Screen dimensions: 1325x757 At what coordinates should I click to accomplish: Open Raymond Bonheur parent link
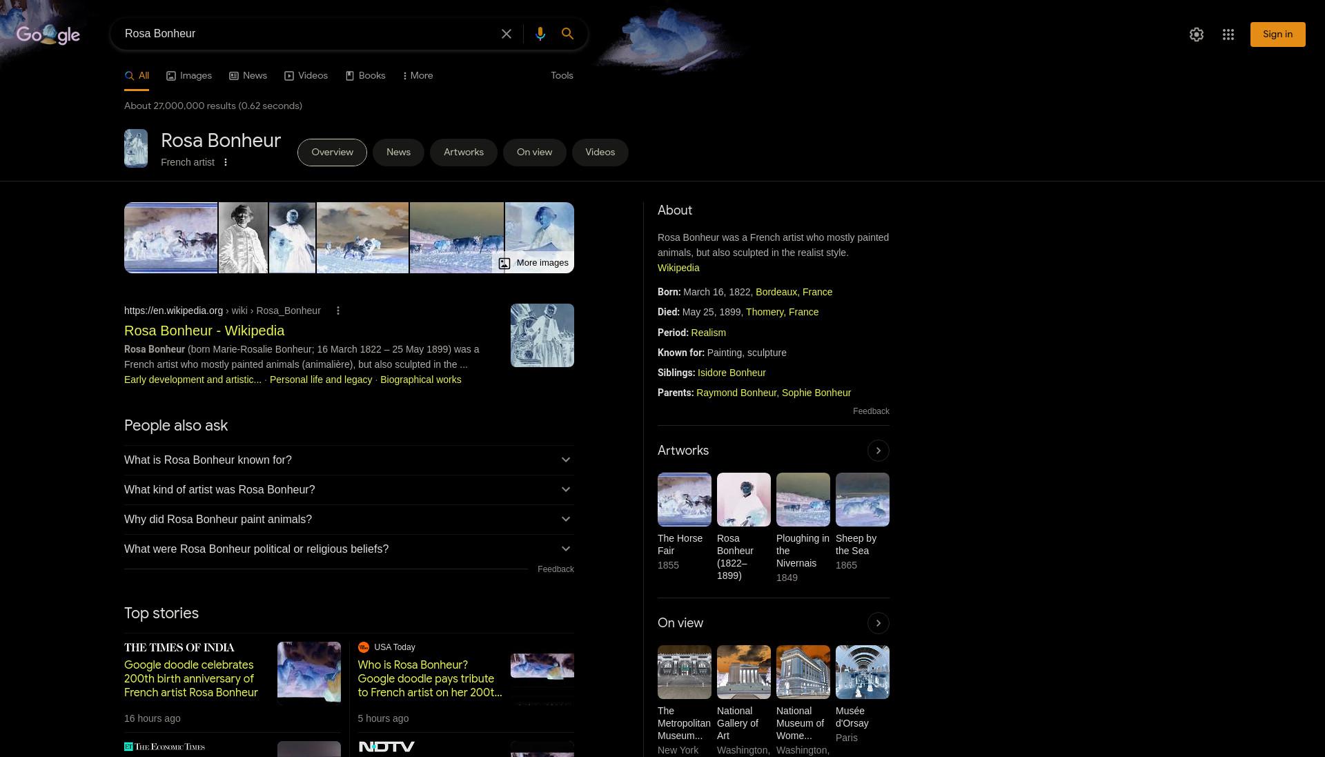click(736, 393)
